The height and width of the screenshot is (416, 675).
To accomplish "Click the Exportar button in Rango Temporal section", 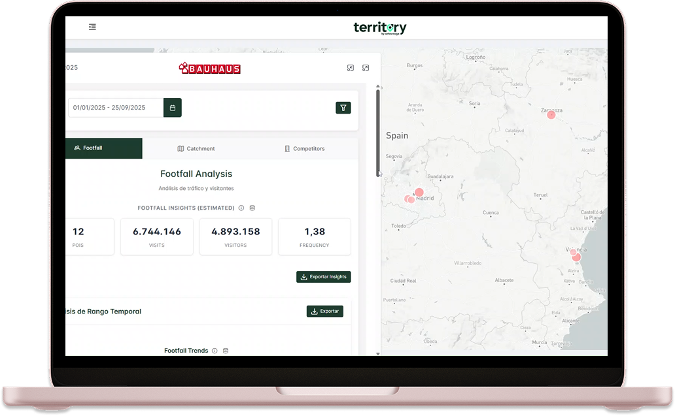I will coord(325,311).
